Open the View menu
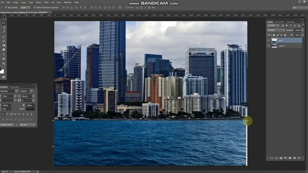 59,2
